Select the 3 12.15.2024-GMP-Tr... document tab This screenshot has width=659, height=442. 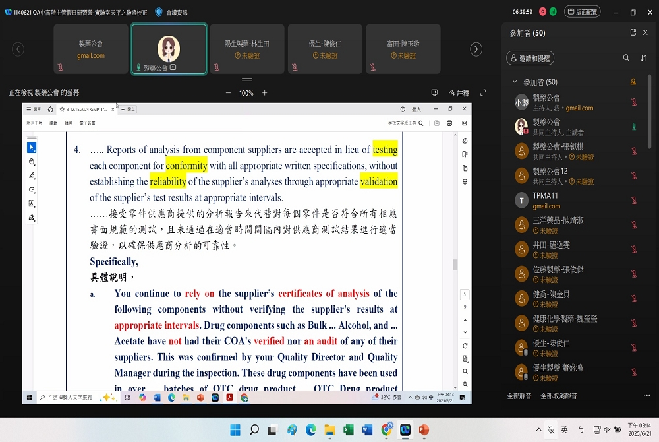click(88, 109)
